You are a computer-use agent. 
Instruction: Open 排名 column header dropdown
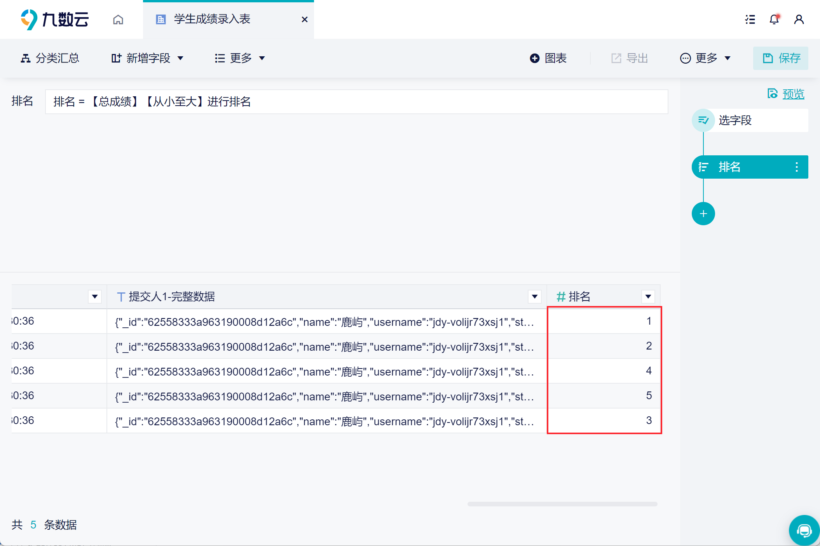pyautogui.click(x=648, y=297)
